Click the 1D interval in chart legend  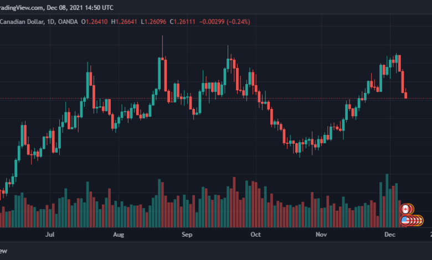coord(51,22)
